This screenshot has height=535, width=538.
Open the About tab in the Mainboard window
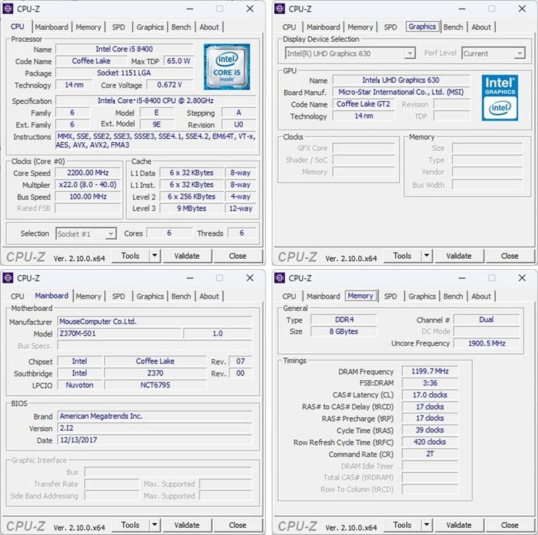pyautogui.click(x=209, y=296)
